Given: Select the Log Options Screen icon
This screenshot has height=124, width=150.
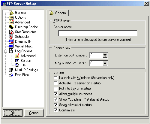Looking at the screenshot, I should (x=17, y=61).
